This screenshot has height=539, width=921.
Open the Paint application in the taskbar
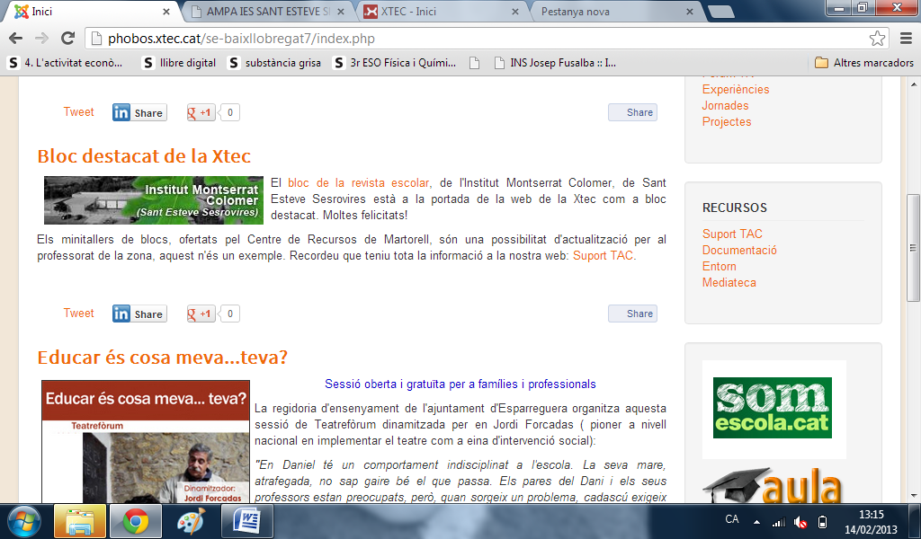pyautogui.click(x=191, y=520)
